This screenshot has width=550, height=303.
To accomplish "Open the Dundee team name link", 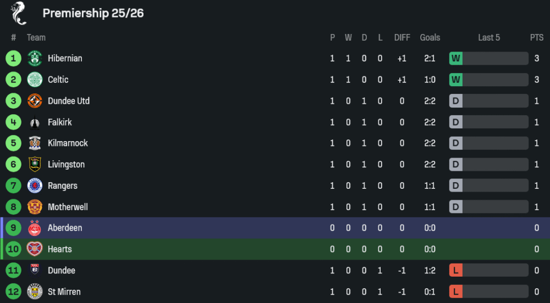I will point(62,270).
